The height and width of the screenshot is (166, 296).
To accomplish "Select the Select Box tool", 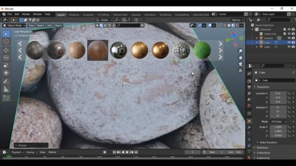I will tap(6, 34).
